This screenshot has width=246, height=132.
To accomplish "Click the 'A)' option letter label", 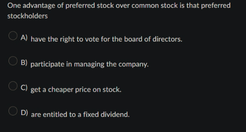I will 24,38.
